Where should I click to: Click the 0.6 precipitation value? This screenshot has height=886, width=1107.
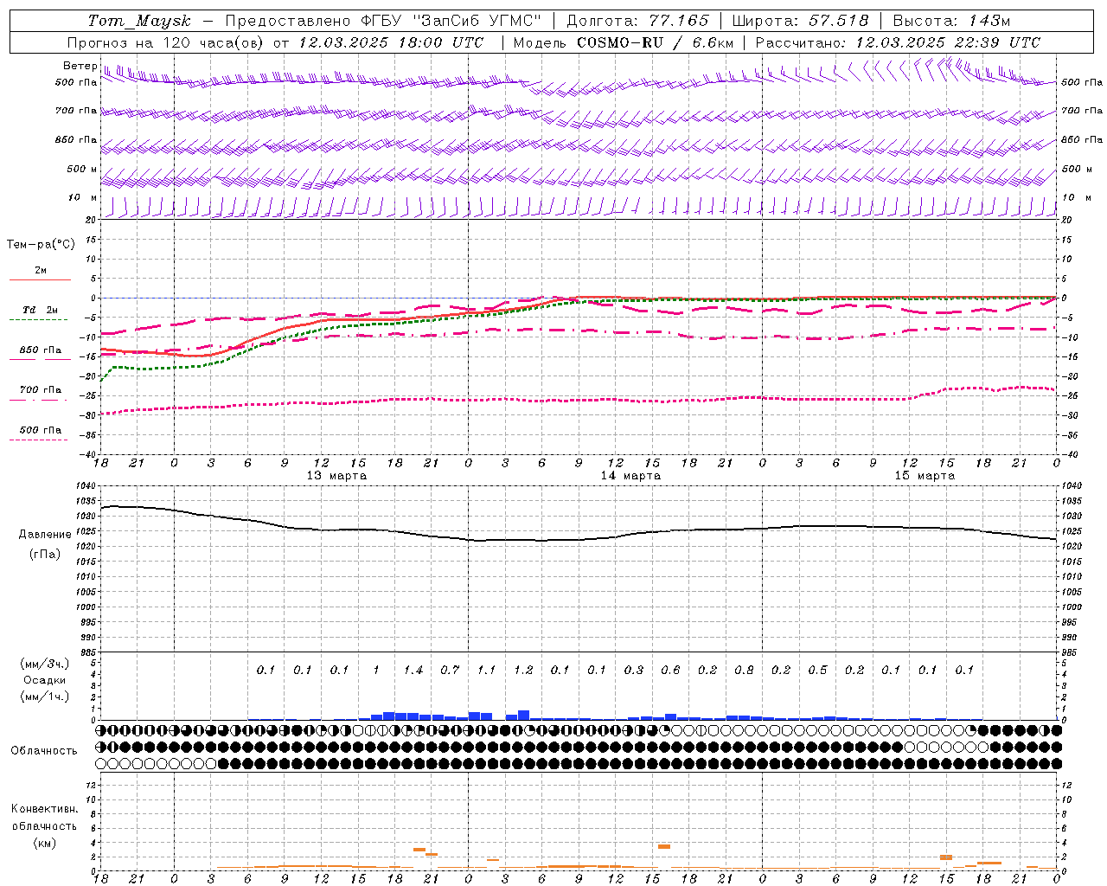pos(670,670)
